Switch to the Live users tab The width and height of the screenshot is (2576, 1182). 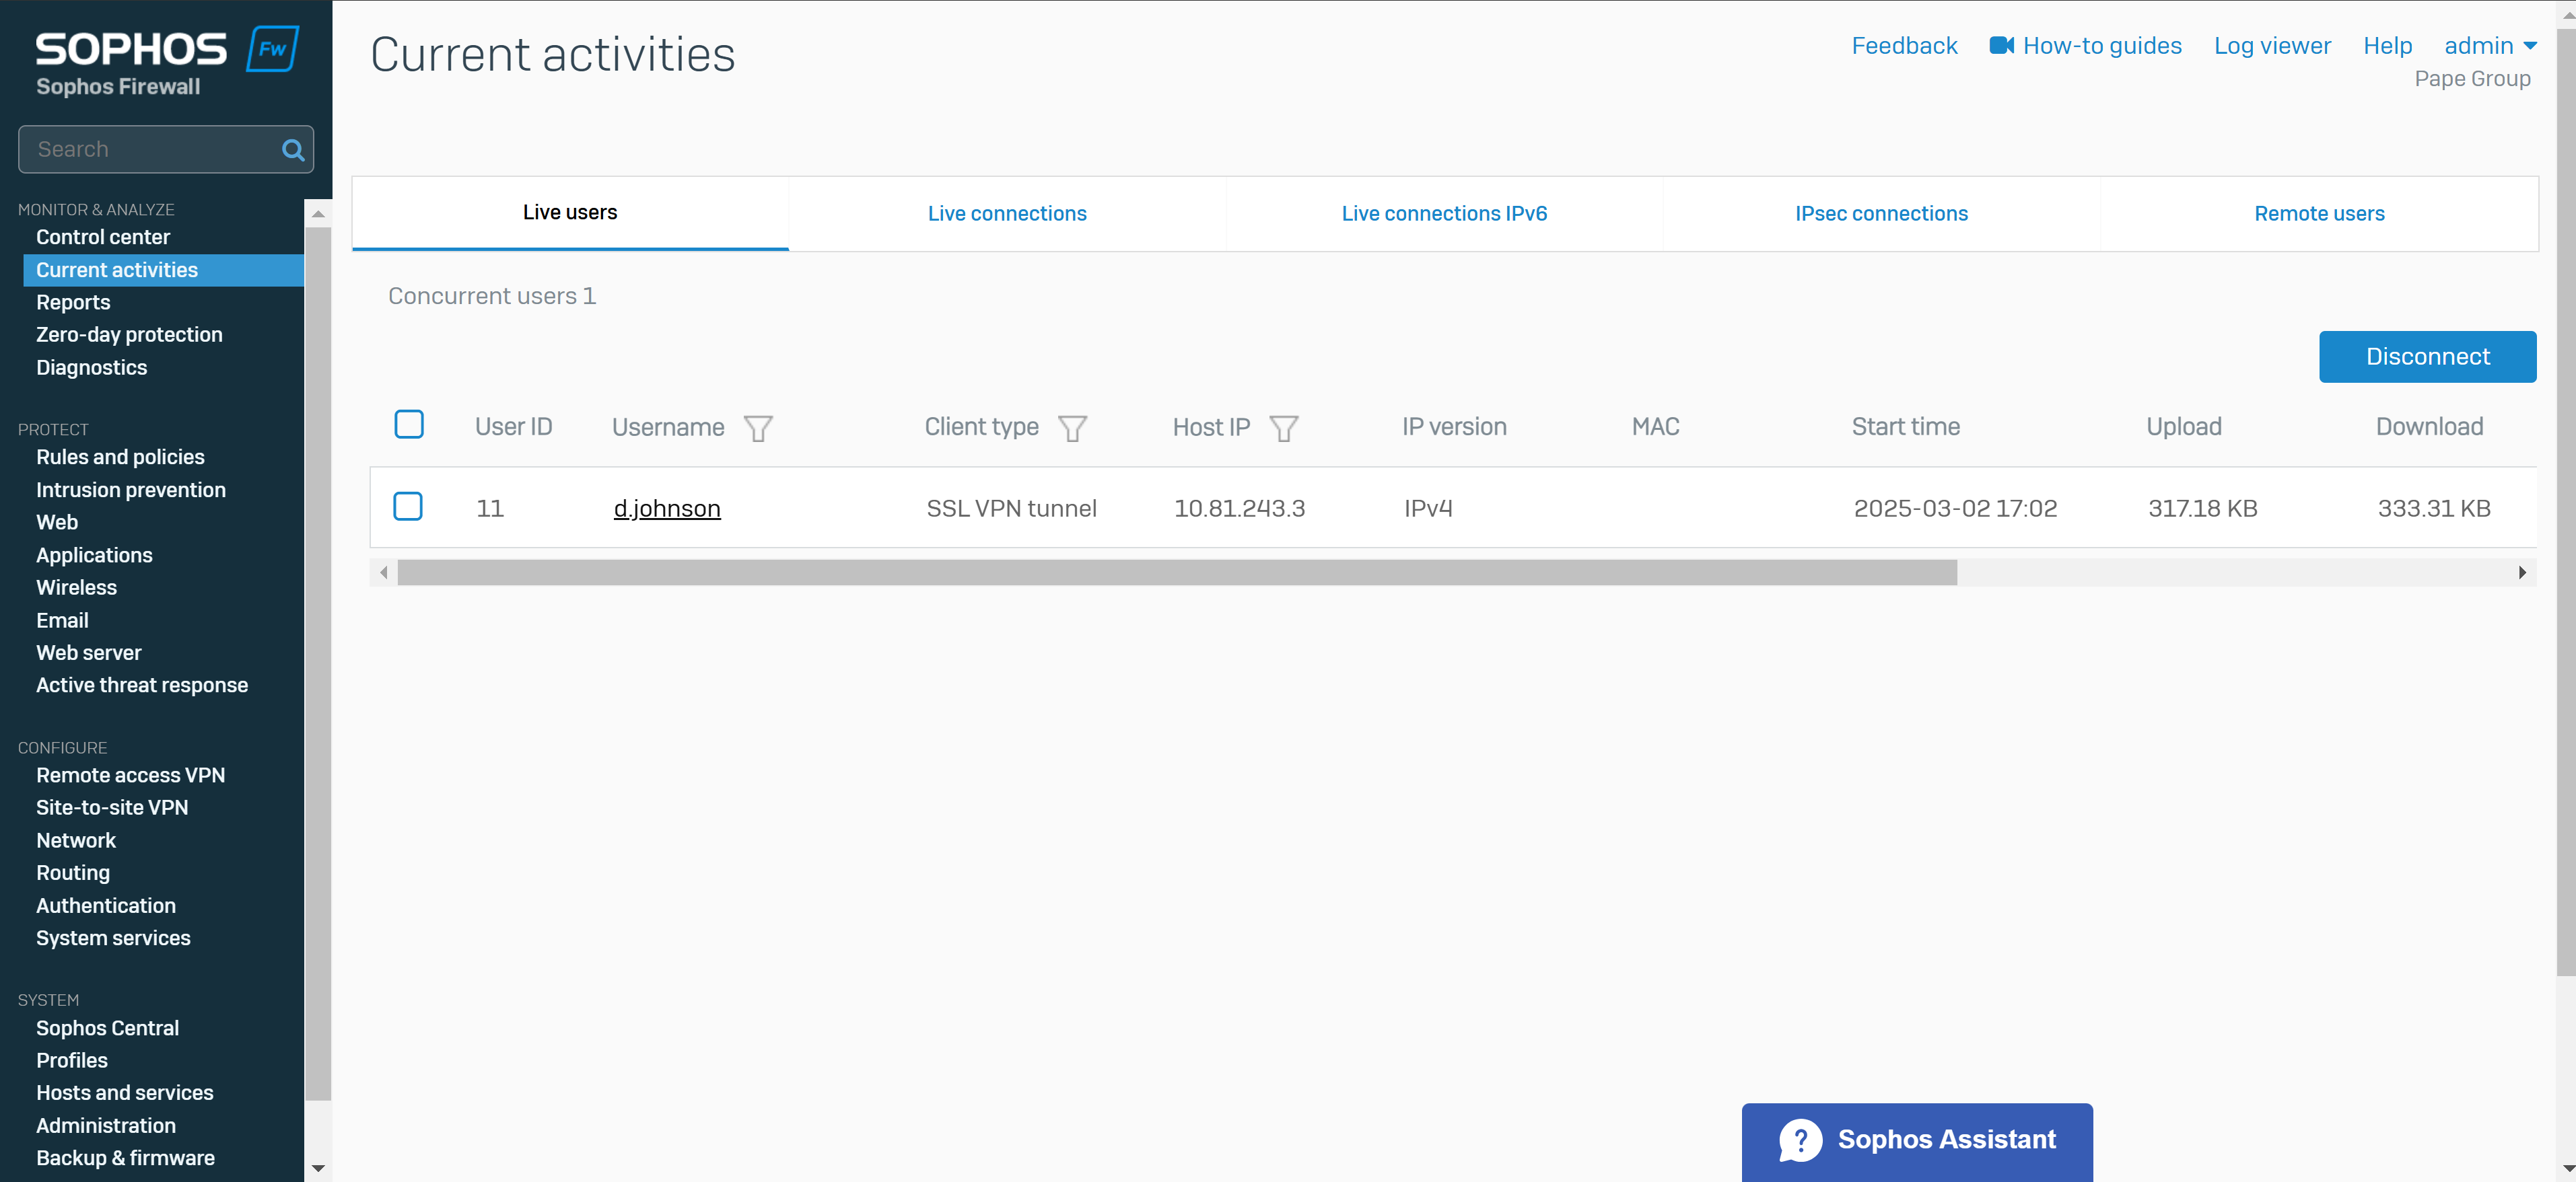click(570, 213)
